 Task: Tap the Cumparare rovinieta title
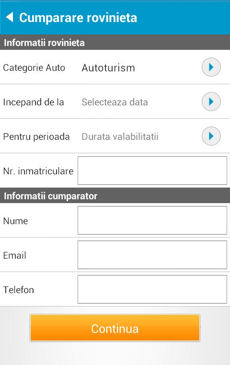click(78, 18)
